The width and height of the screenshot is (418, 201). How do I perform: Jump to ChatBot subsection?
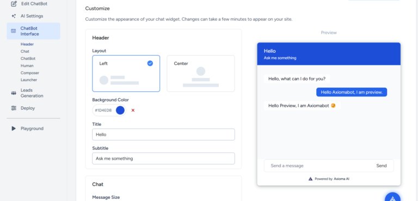[x=28, y=58]
